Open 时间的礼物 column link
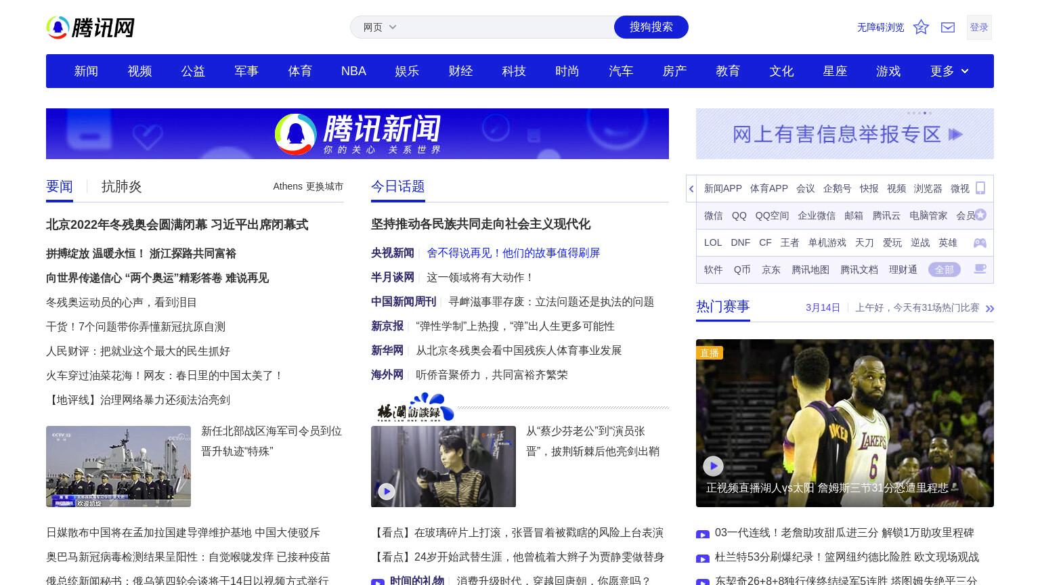This screenshot has height=585, width=1040. [x=417, y=580]
